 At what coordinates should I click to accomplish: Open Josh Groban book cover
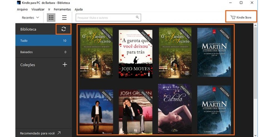point(136,112)
